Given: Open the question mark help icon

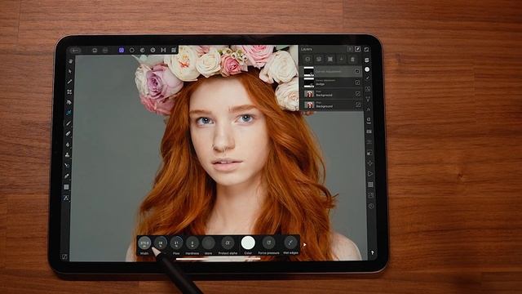Looking at the screenshot, I should (x=372, y=253).
